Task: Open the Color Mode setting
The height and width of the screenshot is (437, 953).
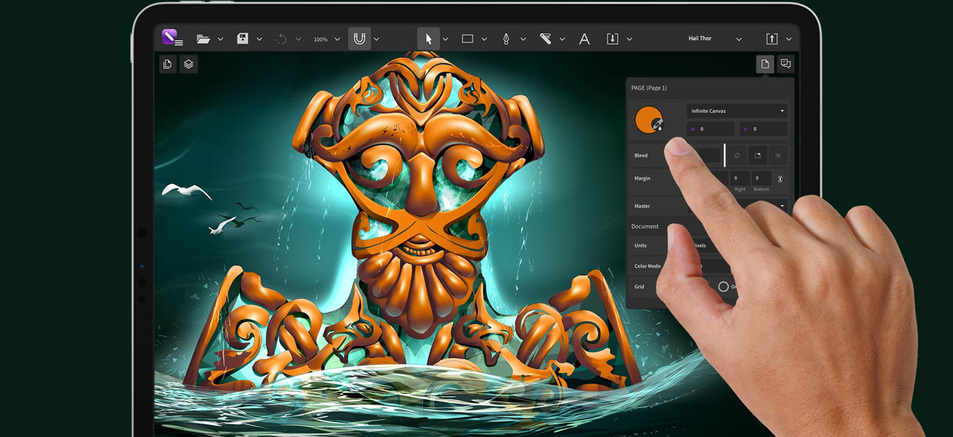Action: (x=647, y=266)
